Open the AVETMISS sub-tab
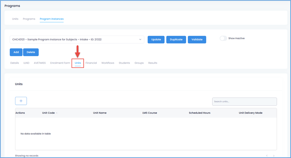Image resolution: width=291 pixels, height=158 pixels. (40, 63)
